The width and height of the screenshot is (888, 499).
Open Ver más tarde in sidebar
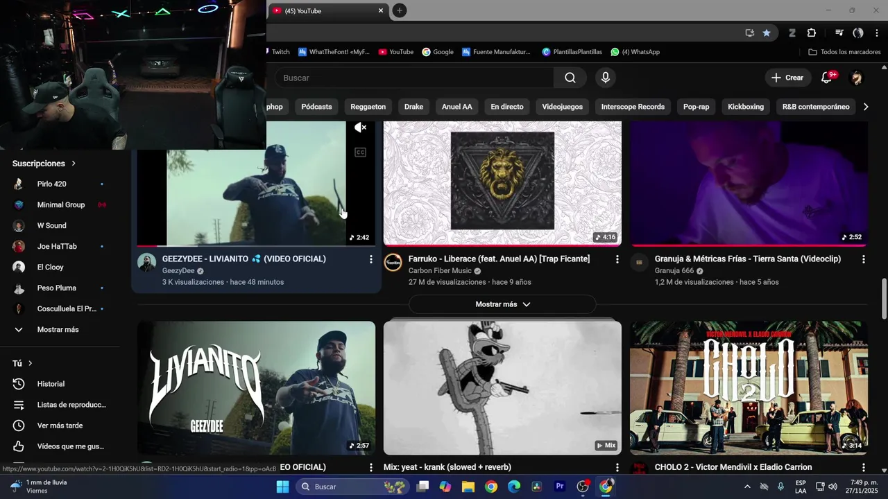pyautogui.click(x=60, y=426)
